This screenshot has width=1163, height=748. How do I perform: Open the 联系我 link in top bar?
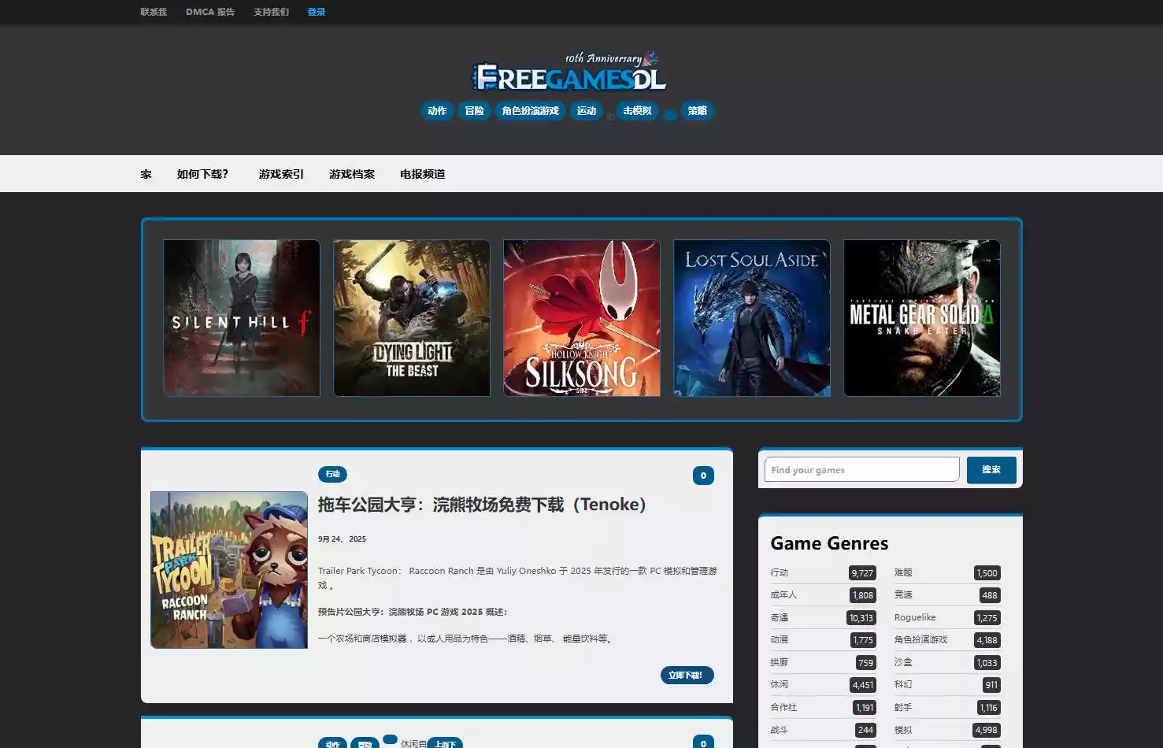(x=154, y=12)
